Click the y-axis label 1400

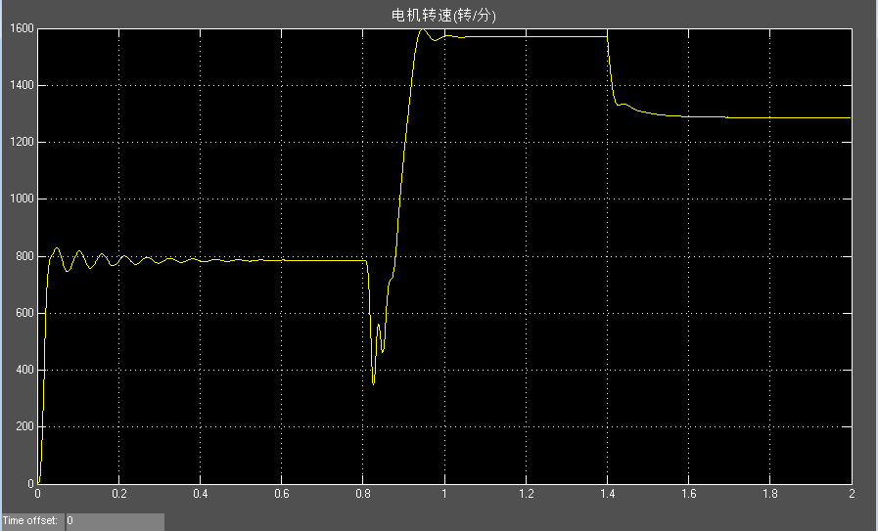pos(22,86)
